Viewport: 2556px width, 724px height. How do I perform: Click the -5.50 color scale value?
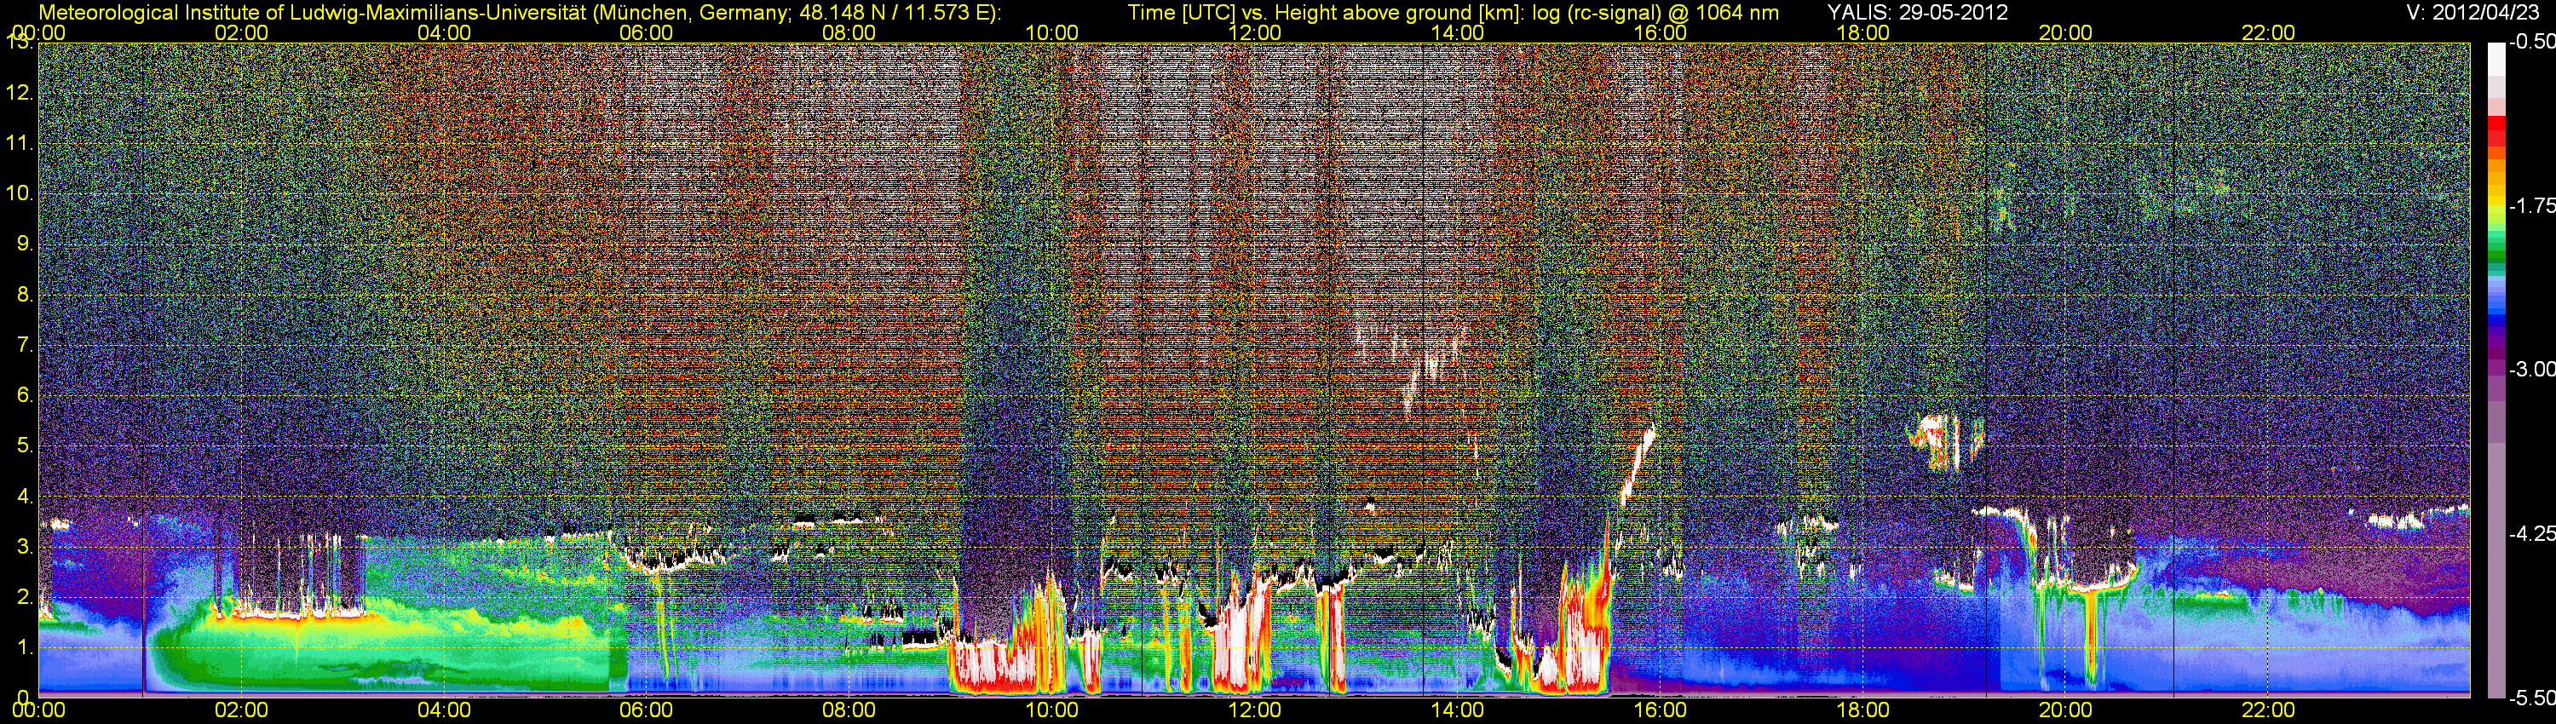[x=2531, y=698]
